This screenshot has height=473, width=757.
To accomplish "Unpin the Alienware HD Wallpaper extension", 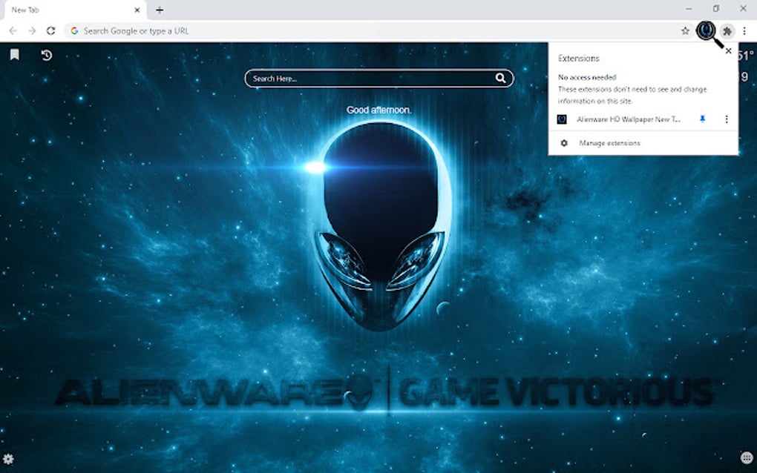I will point(702,119).
